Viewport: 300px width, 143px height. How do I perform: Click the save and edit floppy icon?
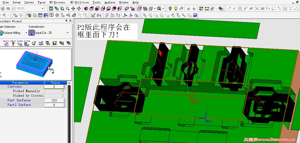pos(55,44)
